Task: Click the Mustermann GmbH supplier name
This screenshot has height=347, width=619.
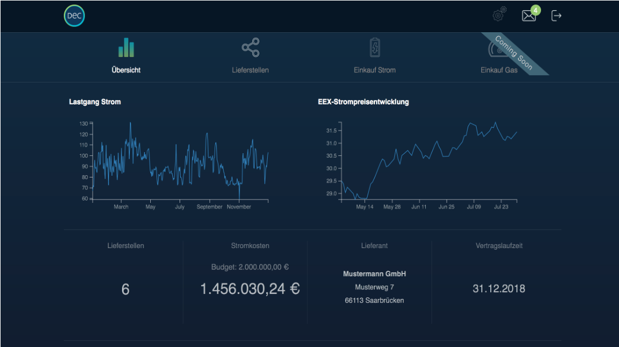Action: coord(374,274)
